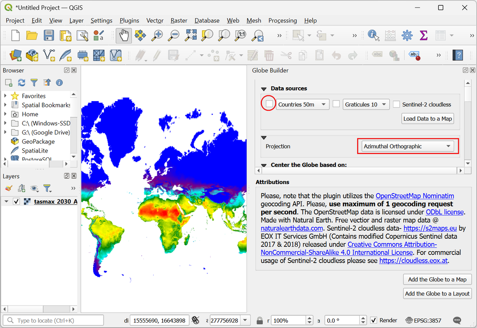The height and width of the screenshot is (328, 477).
Task: Open the messages log speech bubble icon
Action: coord(457,320)
